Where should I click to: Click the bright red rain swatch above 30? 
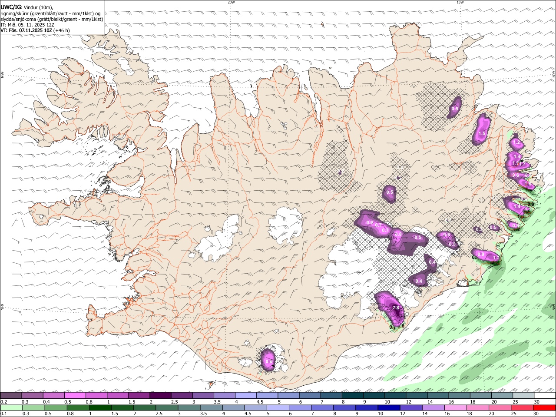point(544,407)
